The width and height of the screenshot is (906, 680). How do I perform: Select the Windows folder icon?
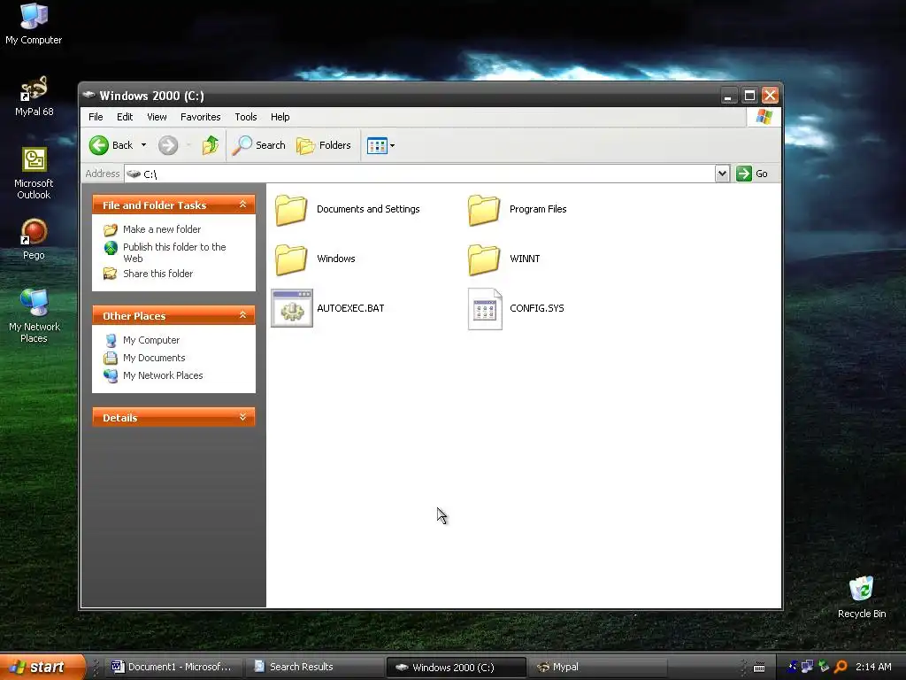[291, 259]
